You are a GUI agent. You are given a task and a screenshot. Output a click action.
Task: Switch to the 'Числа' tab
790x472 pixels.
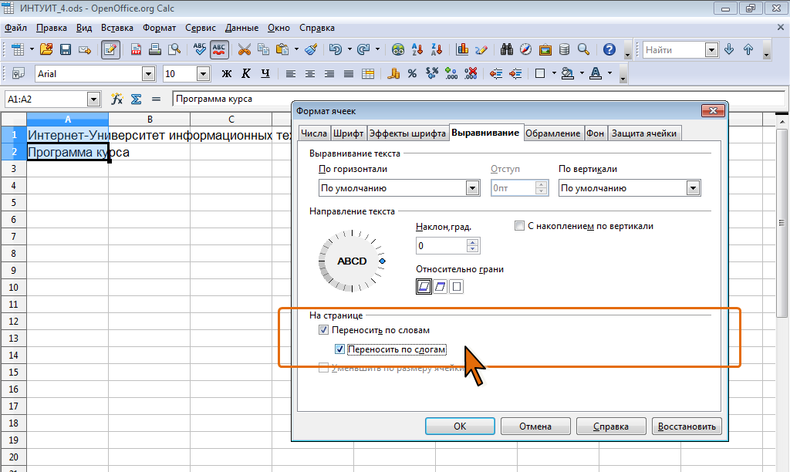(x=314, y=133)
